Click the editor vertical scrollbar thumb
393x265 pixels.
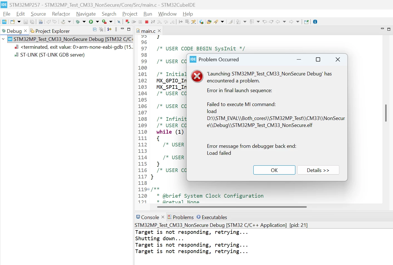(x=386, y=113)
